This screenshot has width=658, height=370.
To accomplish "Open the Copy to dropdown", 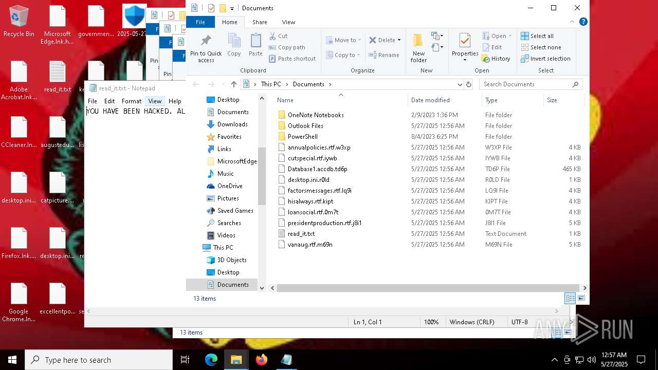I will [343, 55].
